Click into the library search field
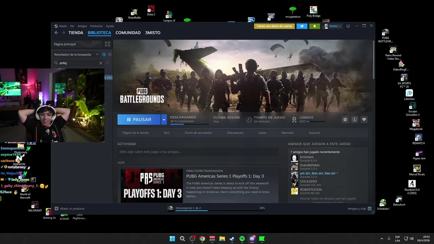This screenshot has width=434, height=244. coord(79,63)
